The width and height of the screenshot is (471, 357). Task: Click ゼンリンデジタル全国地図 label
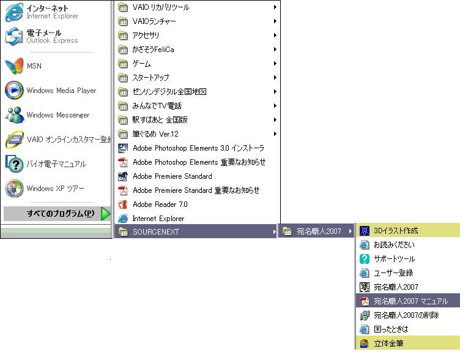coord(169,92)
